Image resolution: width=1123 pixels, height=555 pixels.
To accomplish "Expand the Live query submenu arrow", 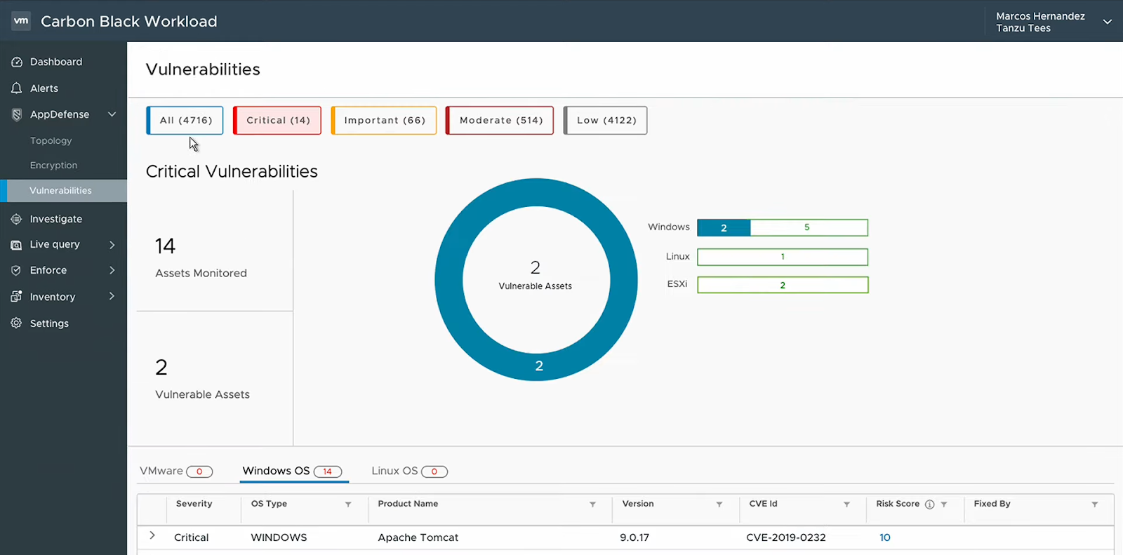I will click(x=112, y=245).
